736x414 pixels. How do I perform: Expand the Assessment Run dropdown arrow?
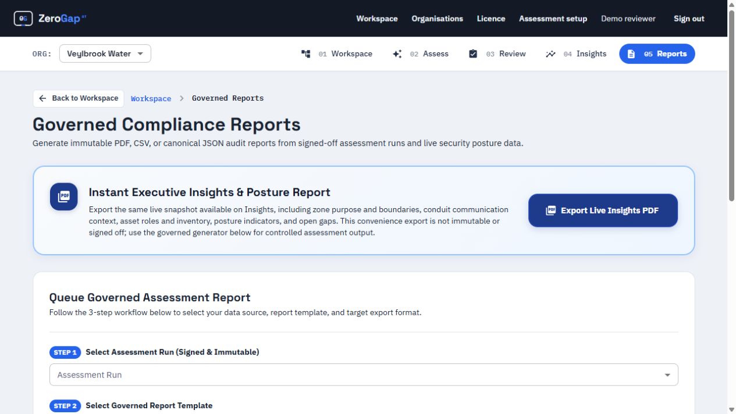[667, 375]
